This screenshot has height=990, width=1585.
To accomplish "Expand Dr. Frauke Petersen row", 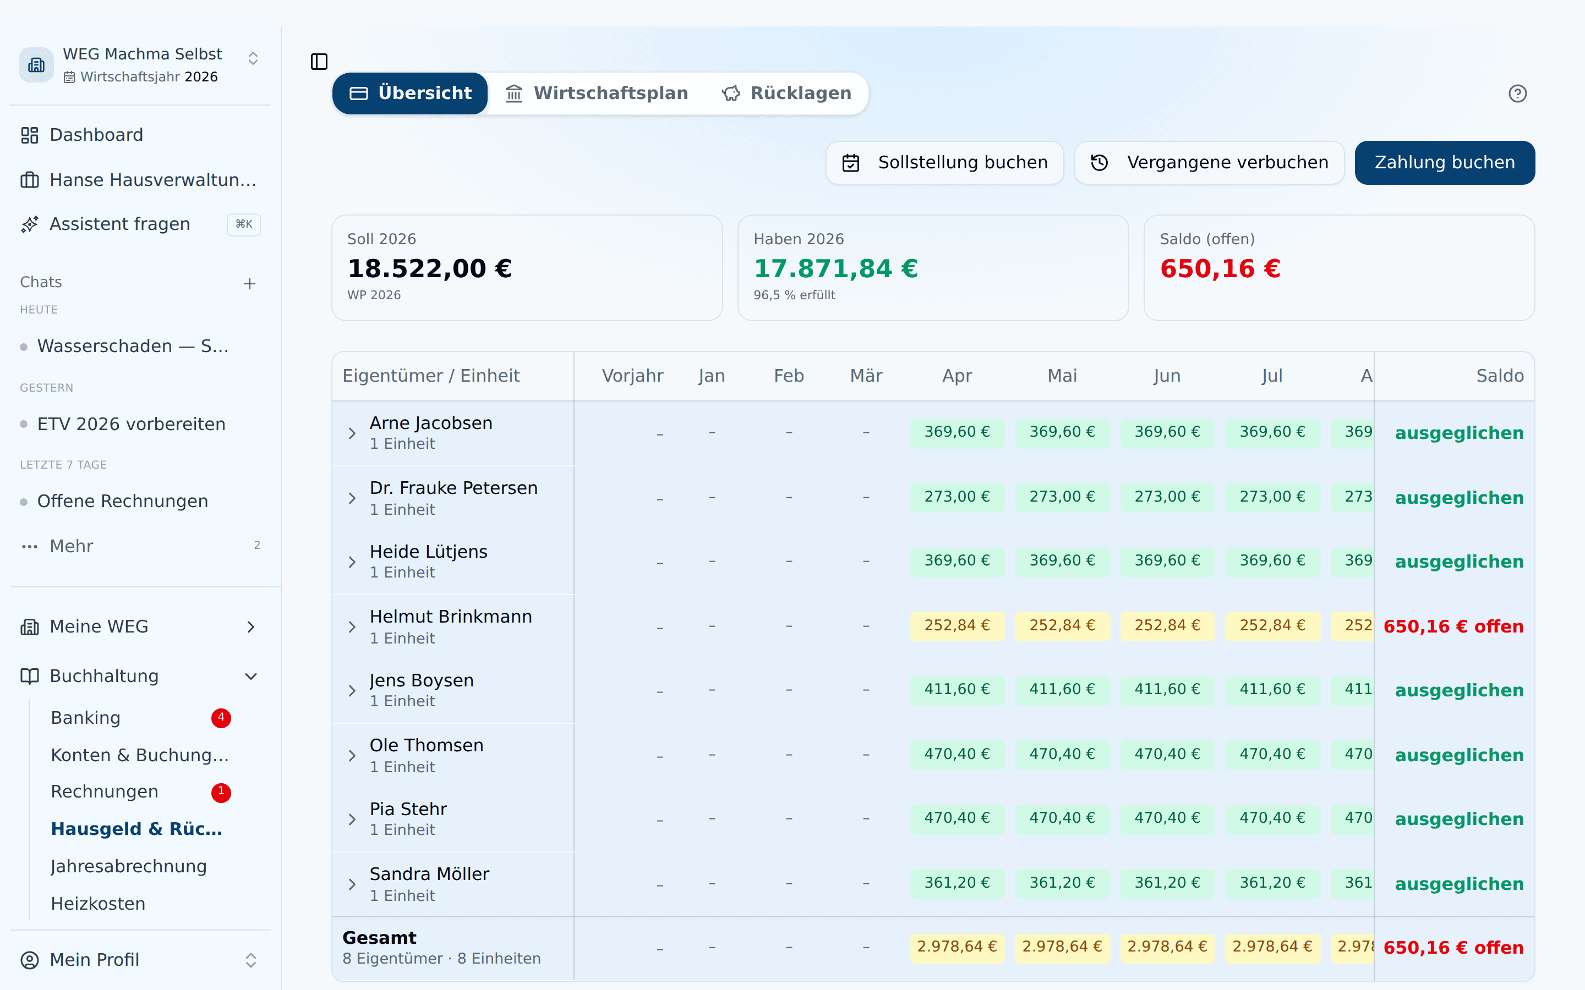I will point(352,498).
